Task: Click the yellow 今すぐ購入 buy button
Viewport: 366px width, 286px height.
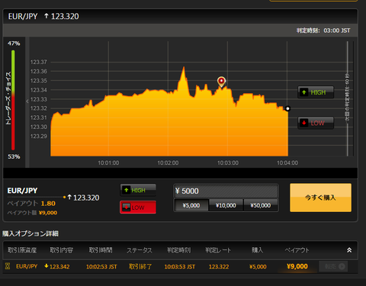Action: (320, 198)
